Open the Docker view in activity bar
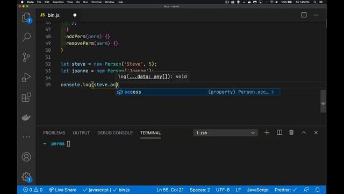 click(26, 117)
